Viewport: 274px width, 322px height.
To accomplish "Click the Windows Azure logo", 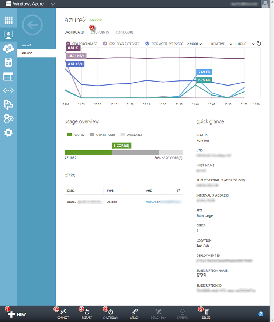I will (x=24, y=4).
